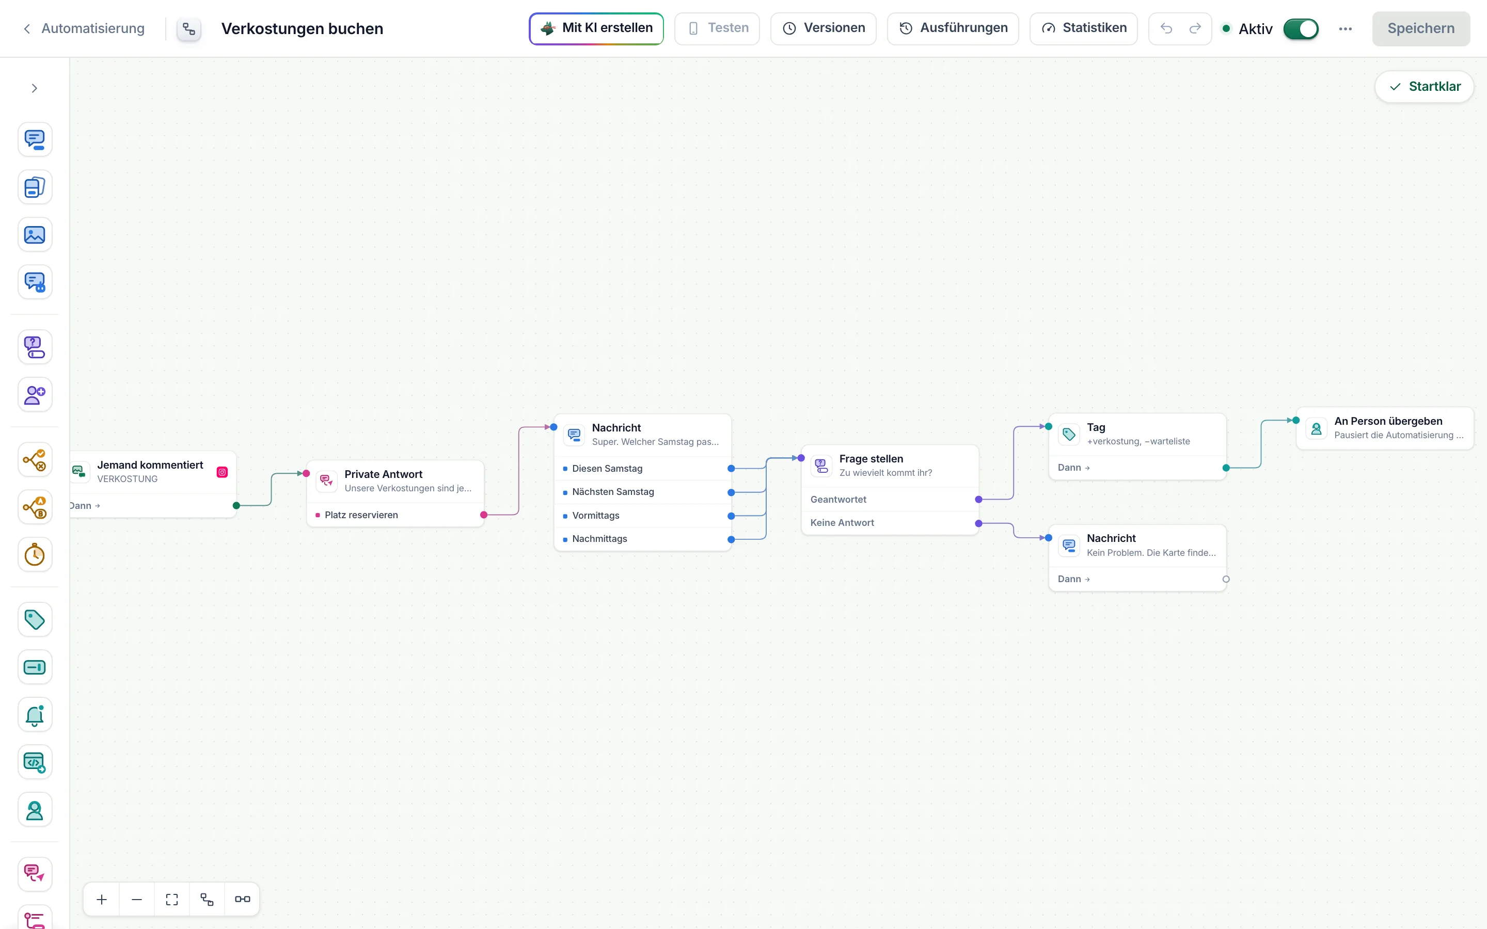Screen dimensions: 1487x929
Task: Add private reply block from sidebar
Action: pos(35,874)
